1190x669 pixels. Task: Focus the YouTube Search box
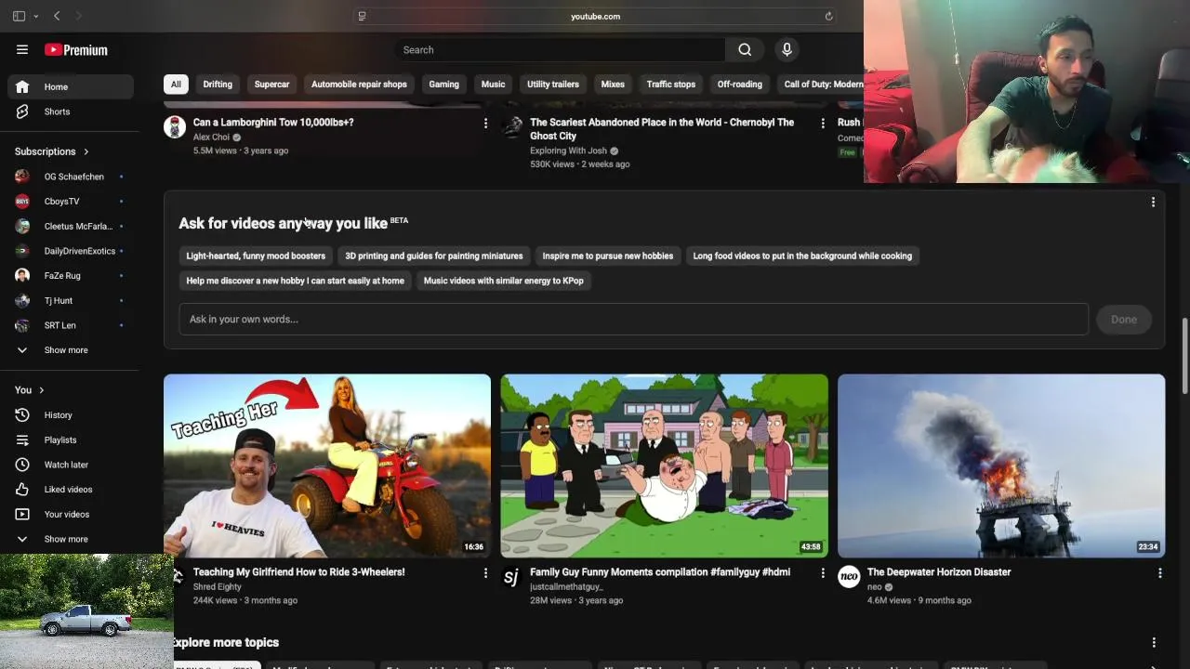pos(560,50)
